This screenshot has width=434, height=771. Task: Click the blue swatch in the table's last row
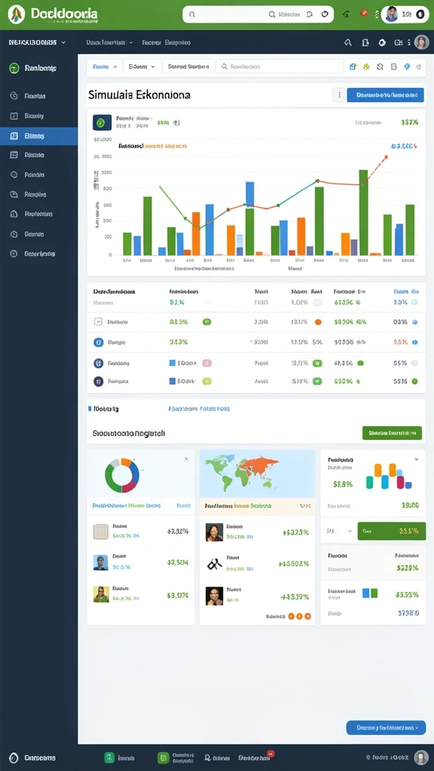pyautogui.click(x=173, y=381)
